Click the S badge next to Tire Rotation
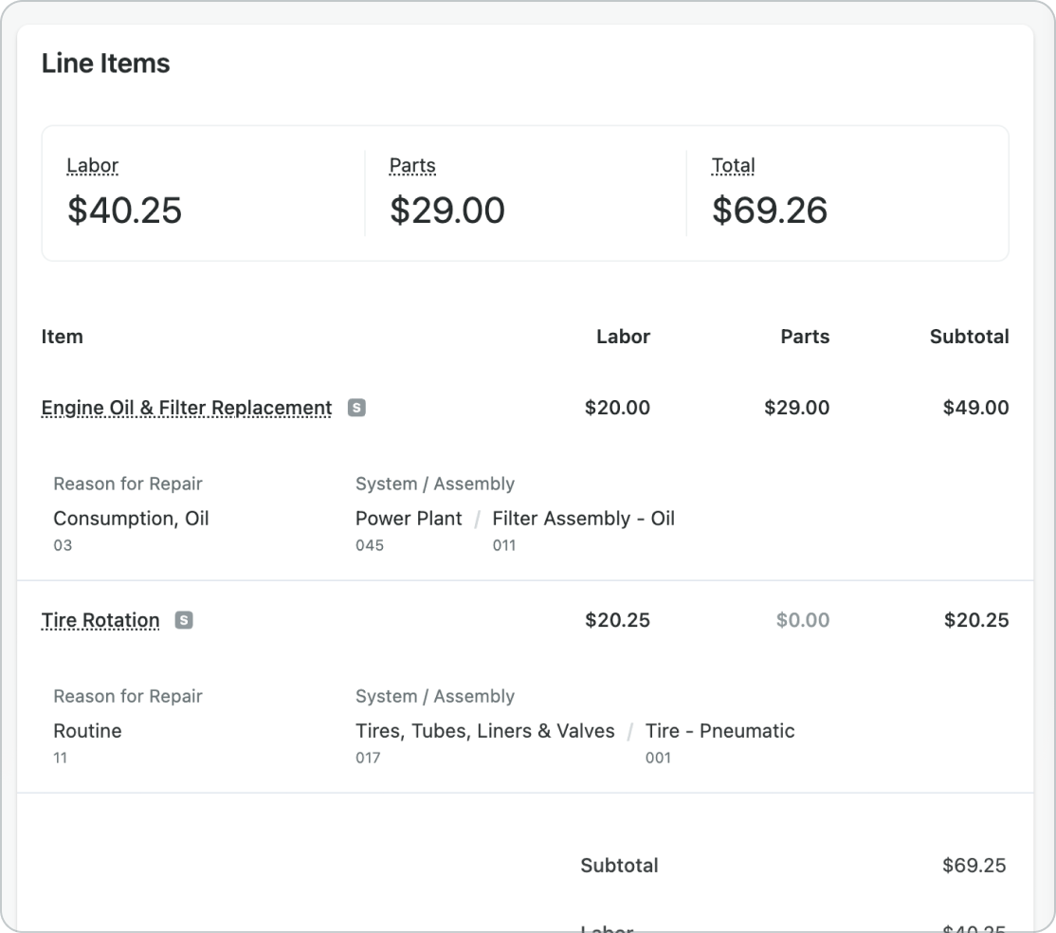1056x933 pixels. (182, 619)
